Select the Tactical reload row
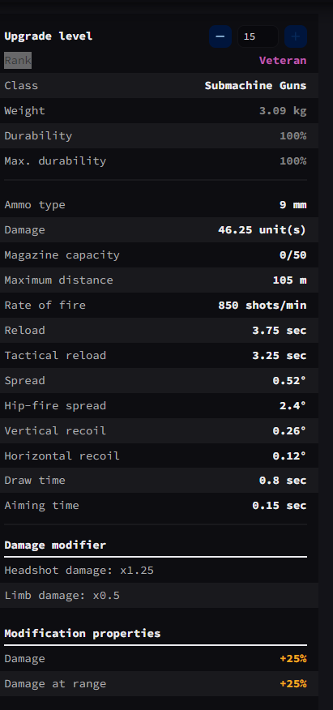Image resolution: width=333 pixels, height=710 pixels. coord(160,356)
